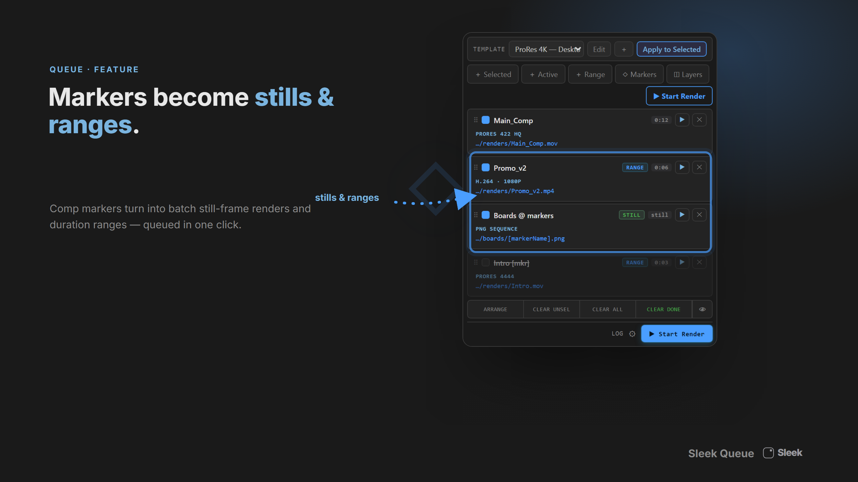
Task: Click the H.264 · 1080P format label
Action: [x=498, y=181]
